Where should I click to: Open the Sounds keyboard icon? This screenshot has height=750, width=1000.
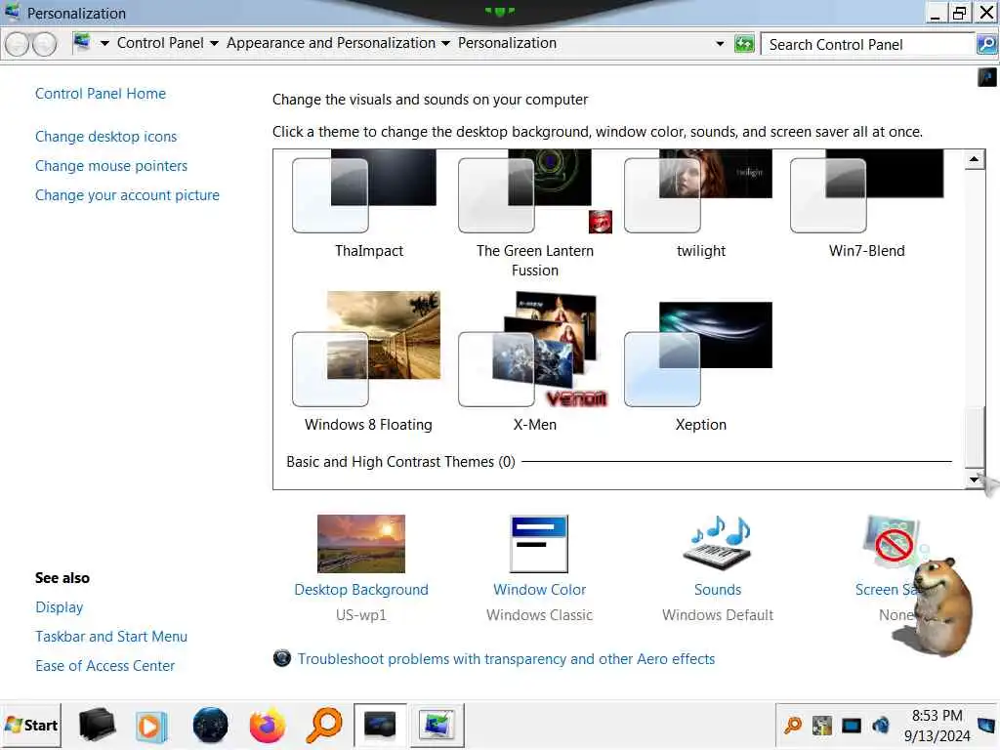pyautogui.click(x=718, y=543)
